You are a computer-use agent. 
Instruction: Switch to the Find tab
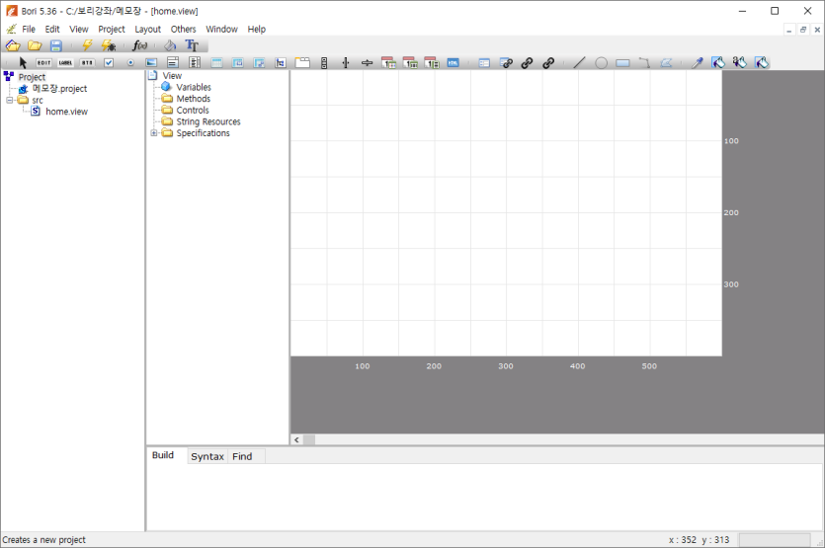tap(242, 456)
